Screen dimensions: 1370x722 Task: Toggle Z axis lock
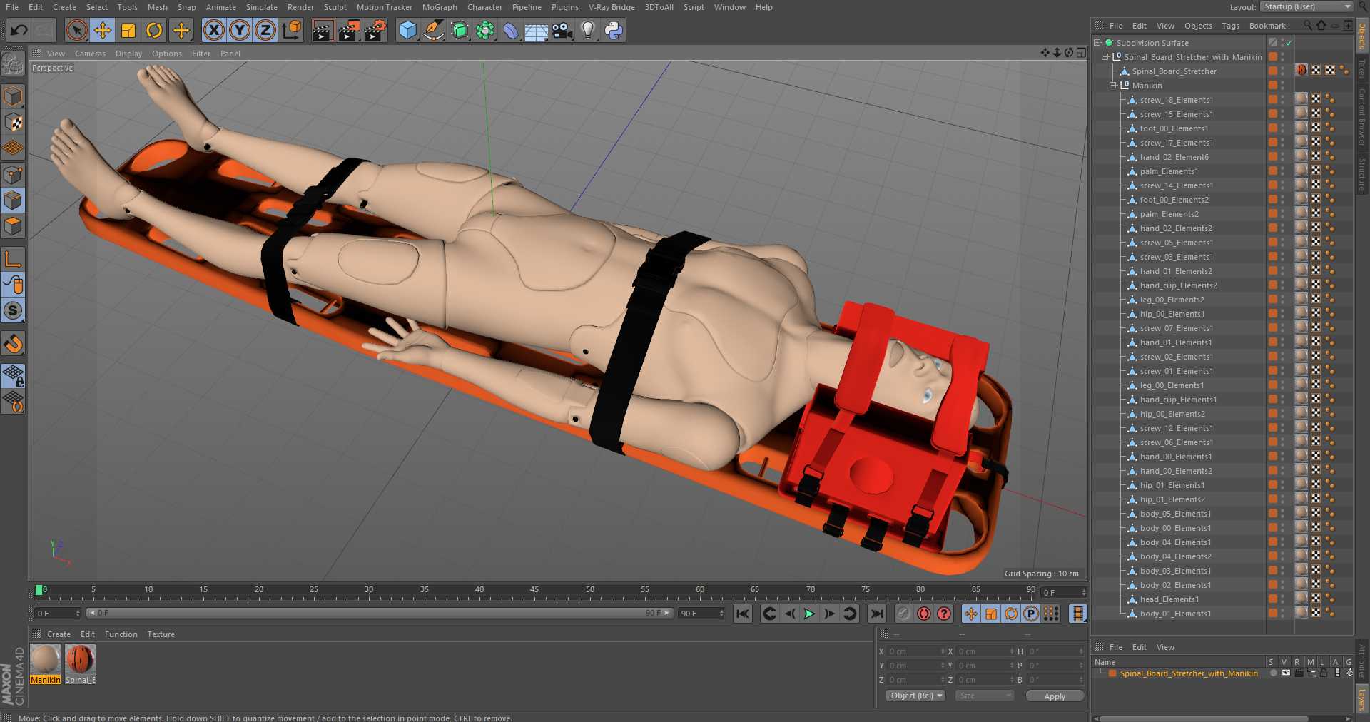click(265, 30)
